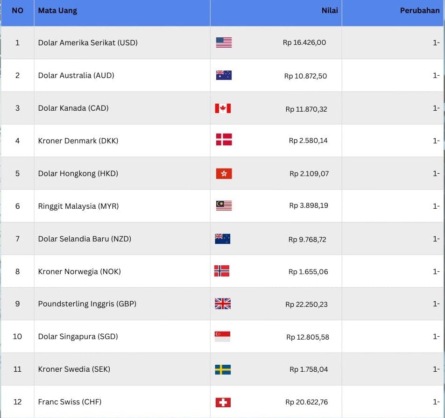Click the United Kingdom flag icon
This screenshot has width=445, height=418.
(x=223, y=304)
